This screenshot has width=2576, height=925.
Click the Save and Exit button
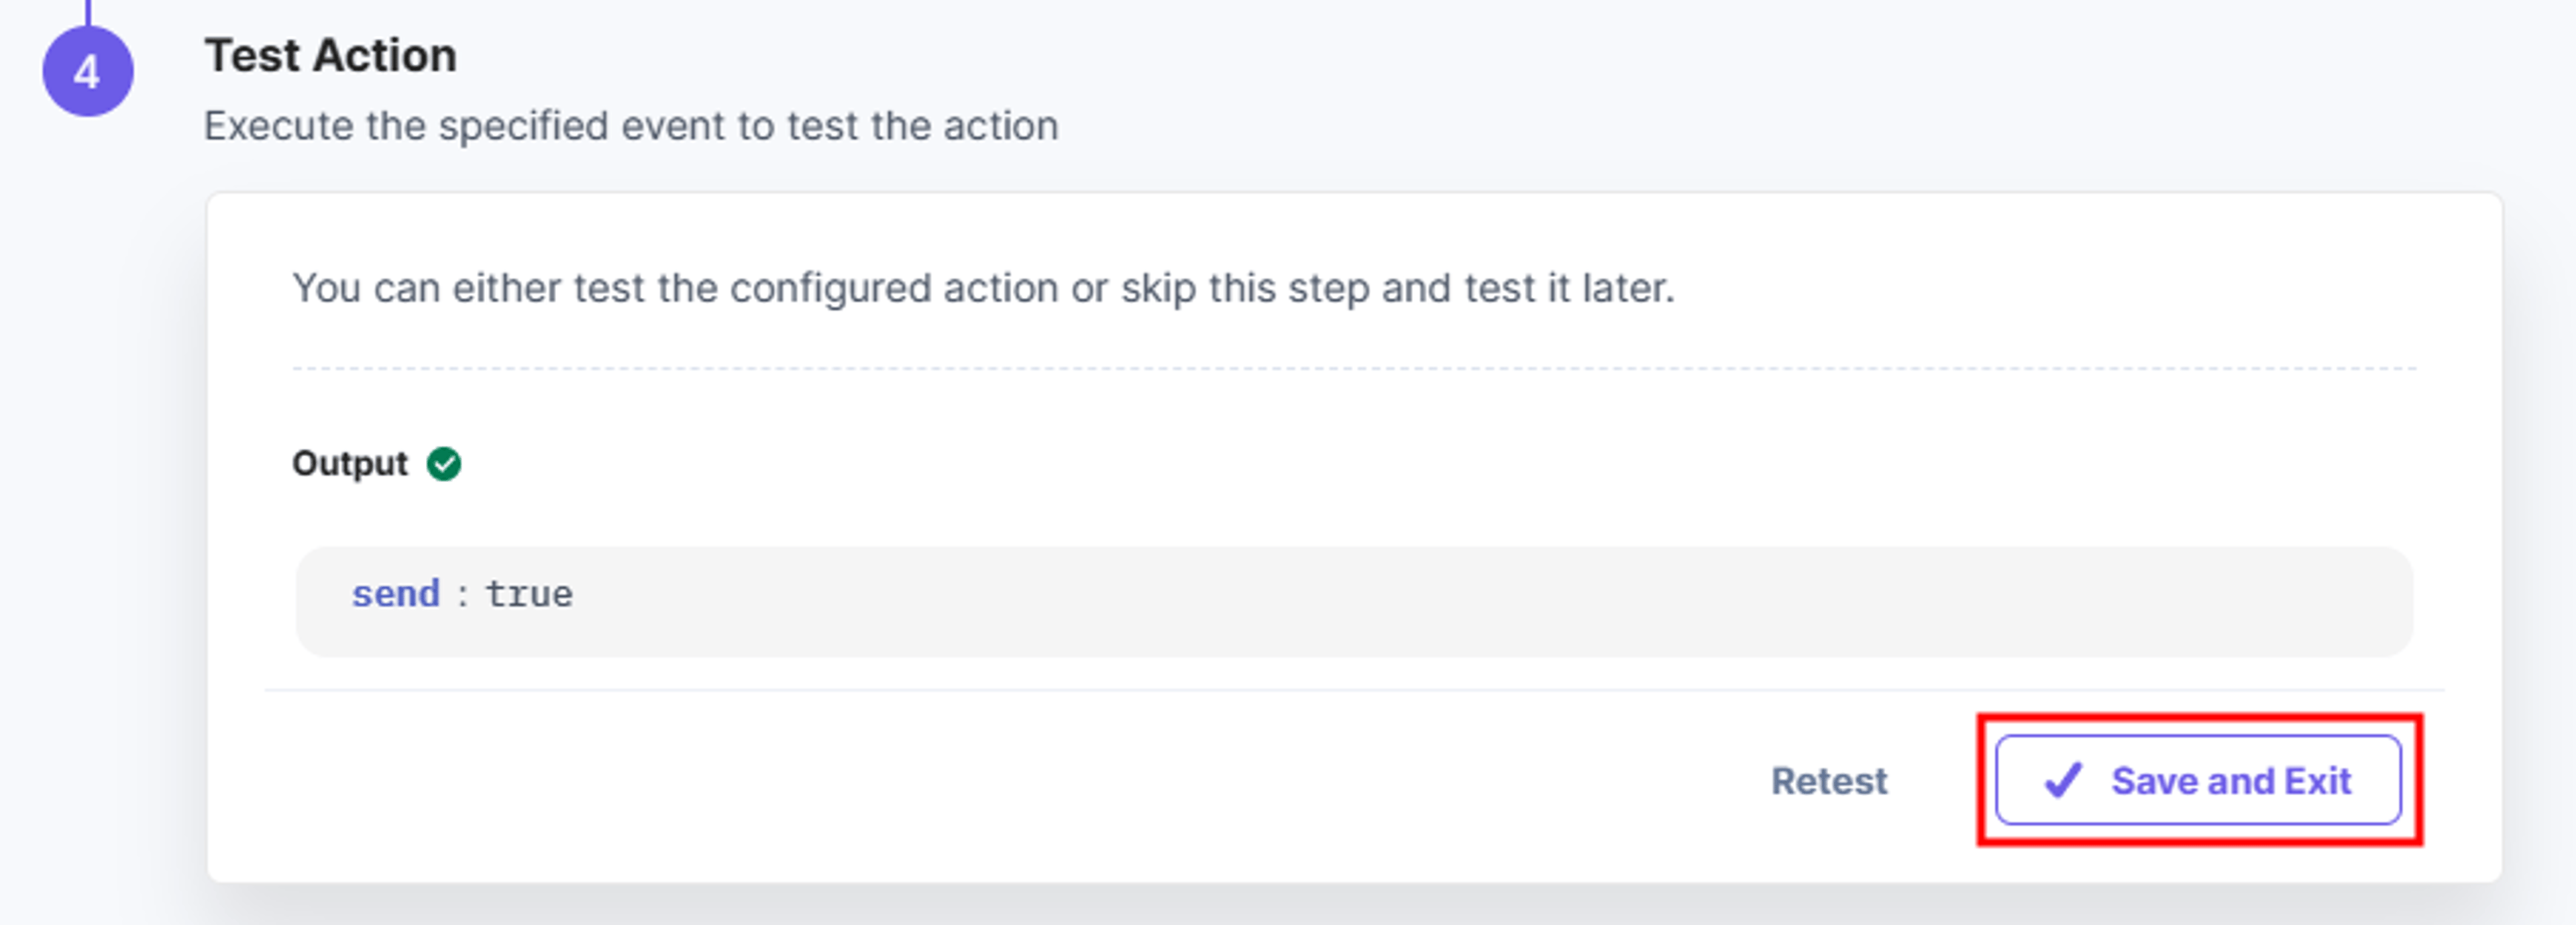(x=2198, y=780)
